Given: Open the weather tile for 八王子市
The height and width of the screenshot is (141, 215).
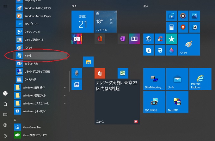Looking at the screenshot, I should [106, 22].
